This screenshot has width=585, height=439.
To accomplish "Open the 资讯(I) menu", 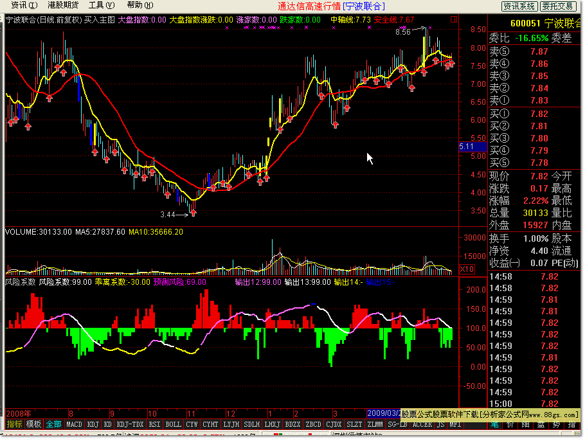I will tap(24, 5).
